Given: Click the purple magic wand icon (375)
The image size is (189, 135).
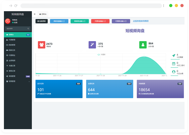Looking at the screenshot, I should pos(92,45).
